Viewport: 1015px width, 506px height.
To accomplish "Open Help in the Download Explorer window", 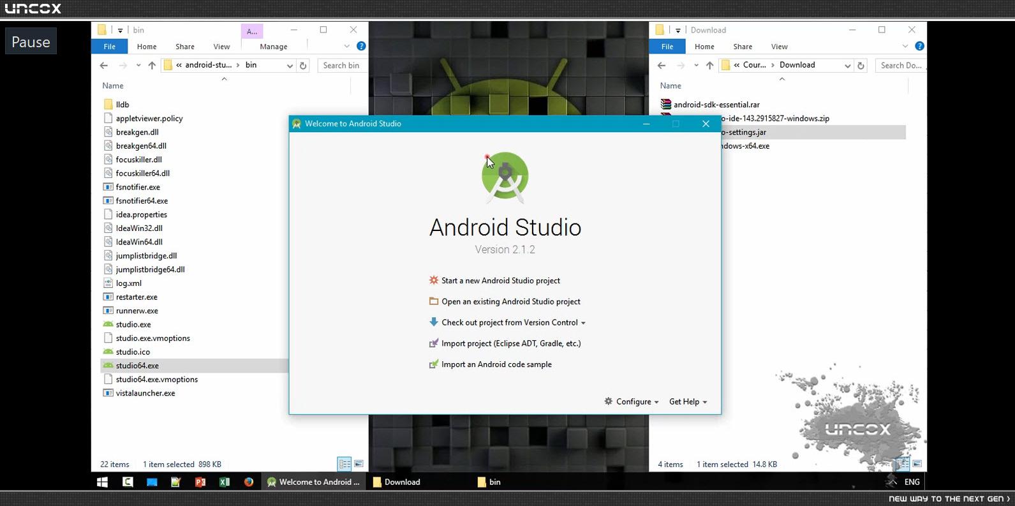I will [919, 46].
